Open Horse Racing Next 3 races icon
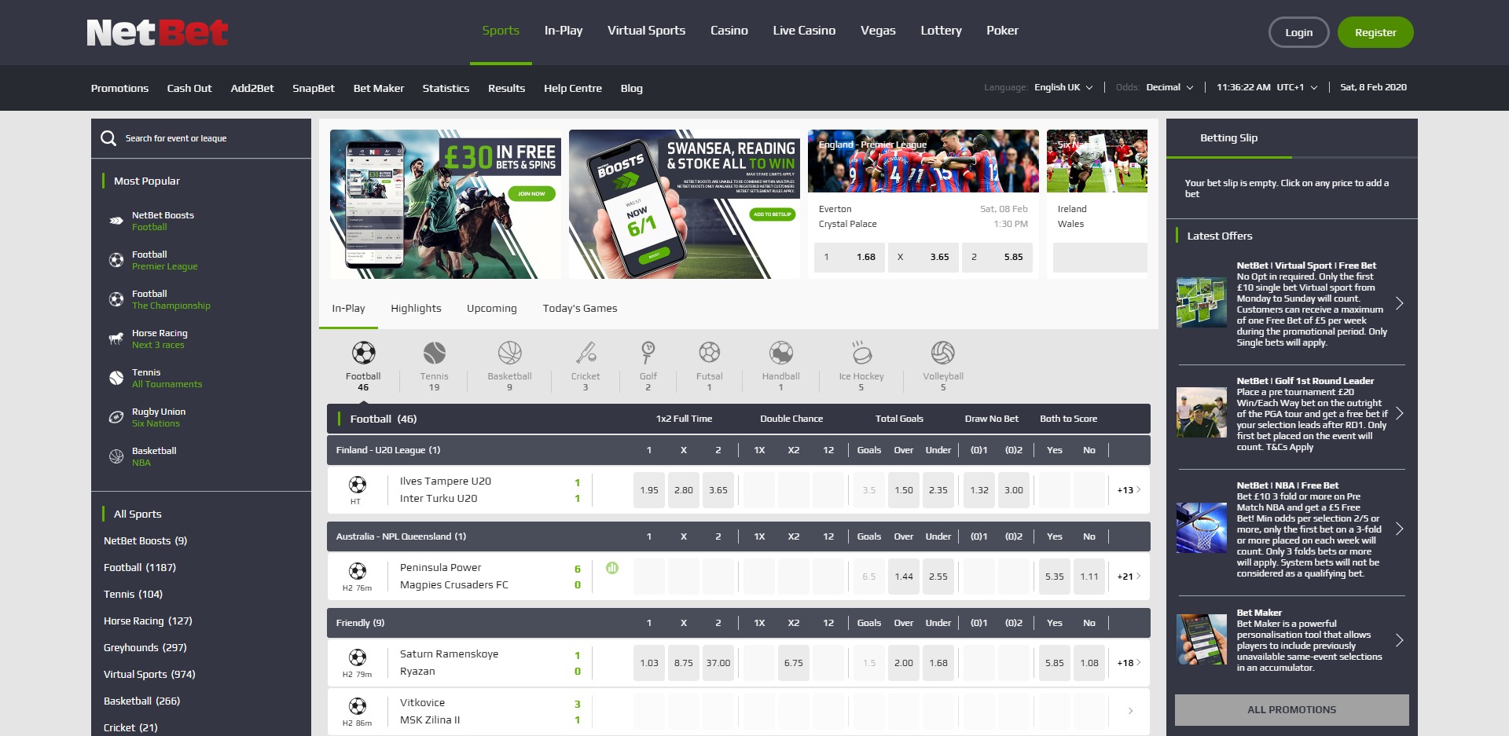 click(116, 339)
